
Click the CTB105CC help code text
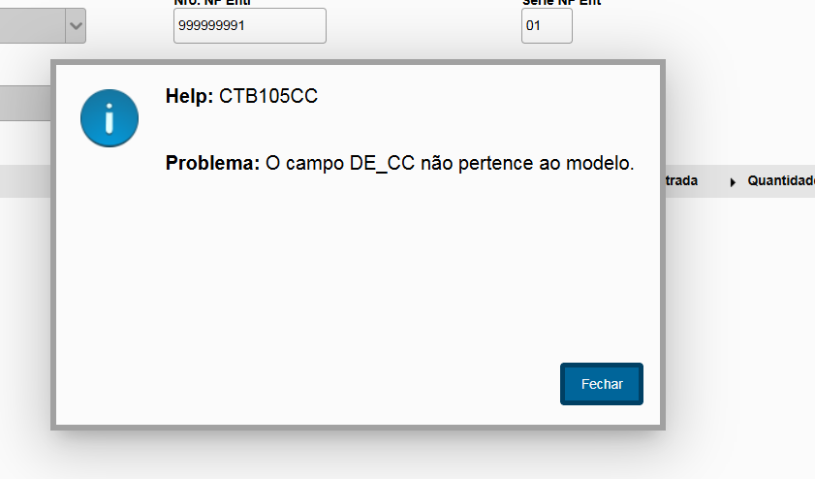(268, 96)
